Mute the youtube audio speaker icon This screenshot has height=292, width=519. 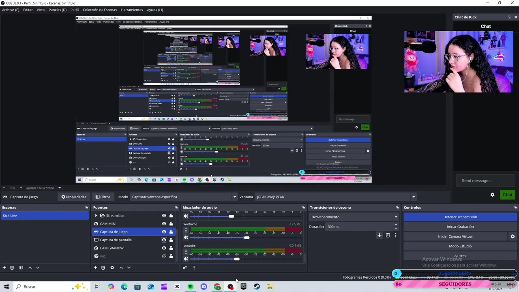click(186, 259)
